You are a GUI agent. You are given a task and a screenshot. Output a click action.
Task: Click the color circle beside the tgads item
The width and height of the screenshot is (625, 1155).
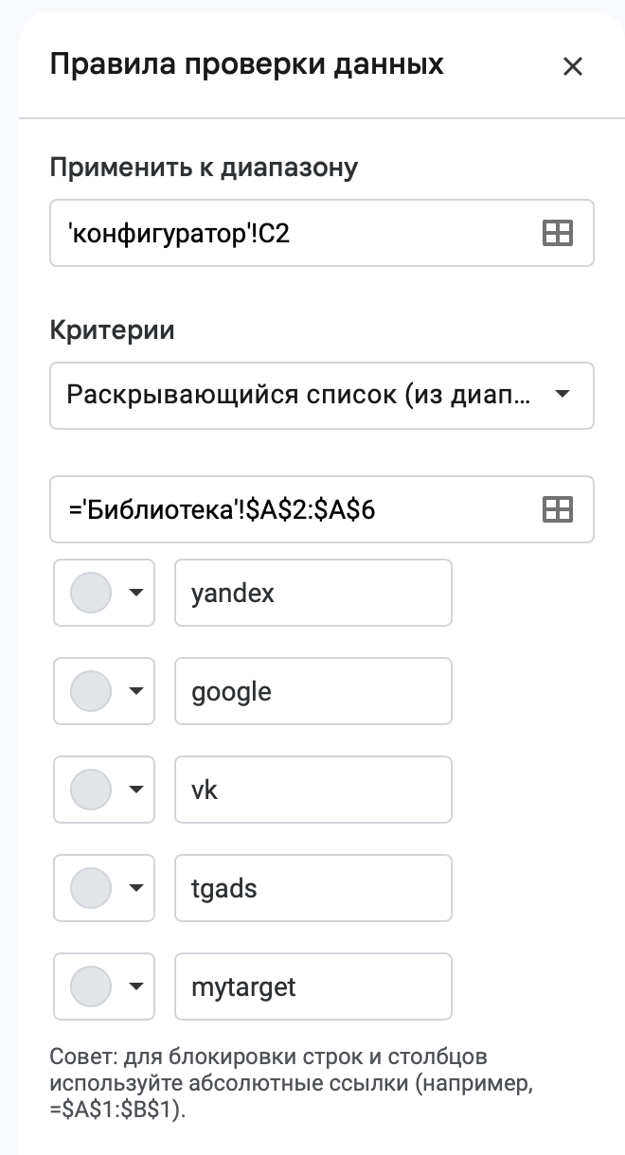click(91, 888)
